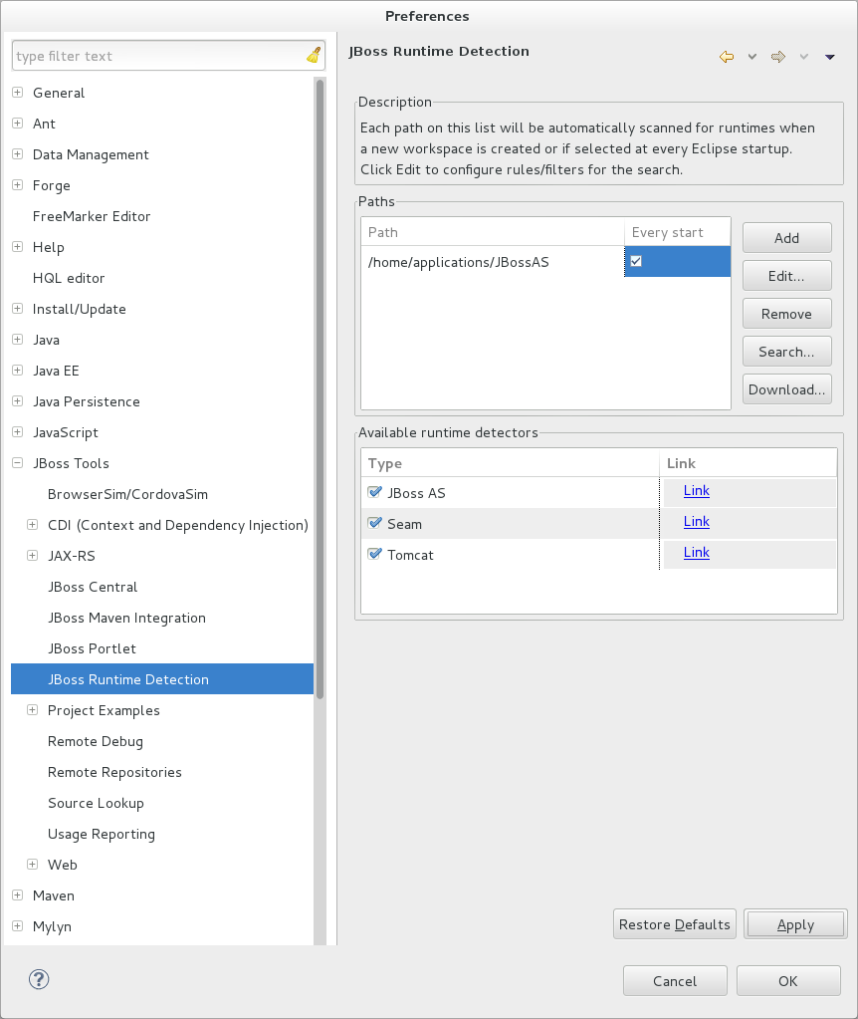Image resolution: width=858 pixels, height=1019 pixels.
Task: Click the back navigation arrow
Action: click(x=726, y=57)
